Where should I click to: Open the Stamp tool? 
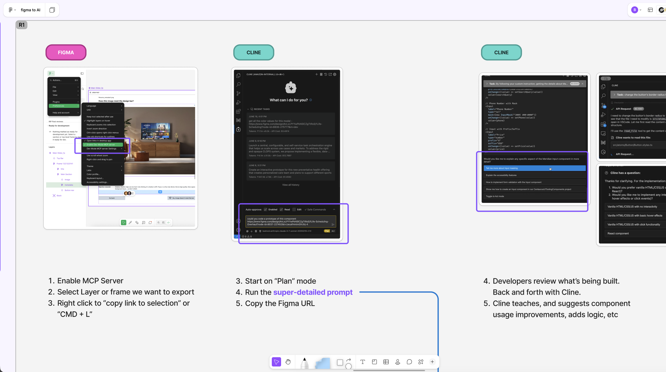coord(398,362)
